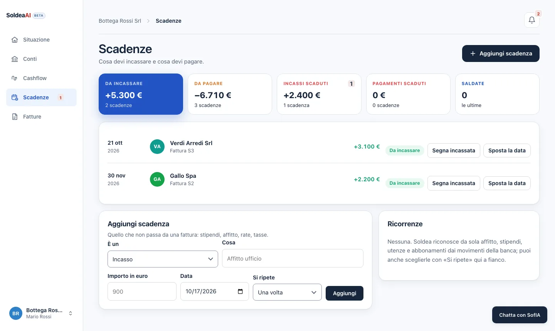This screenshot has height=331, width=555.
Task: Focus the Importo in euro field
Action: [142, 291]
